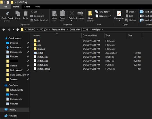Click SSD (C:) breadcrumb
The width and height of the screenshot is (152, 119).
click(x=43, y=30)
